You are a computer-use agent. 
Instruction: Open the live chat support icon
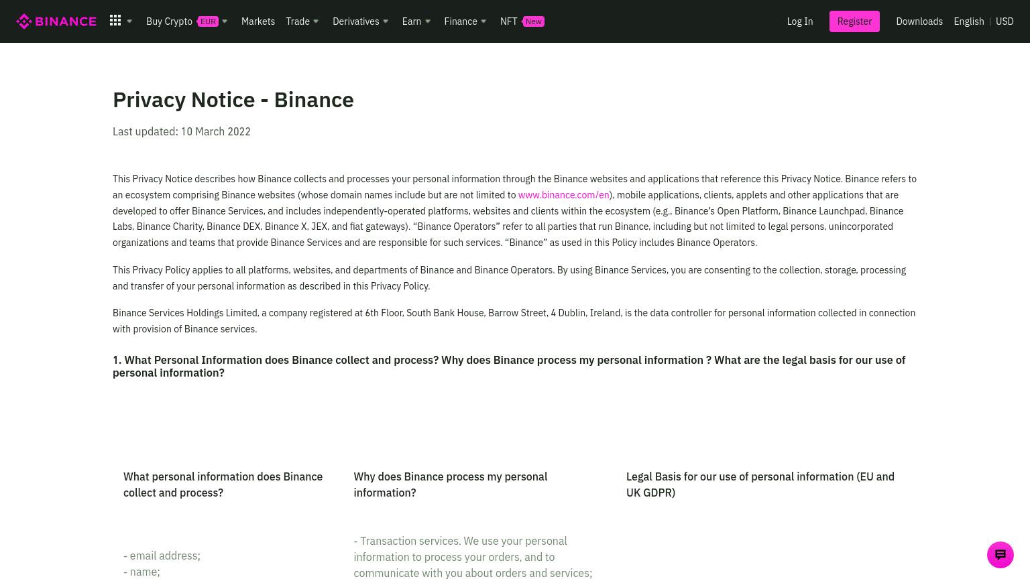[x=1000, y=555]
